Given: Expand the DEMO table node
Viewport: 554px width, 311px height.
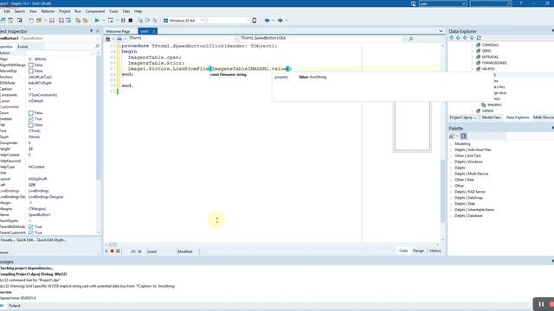Looking at the screenshot, I should (x=472, y=51).
